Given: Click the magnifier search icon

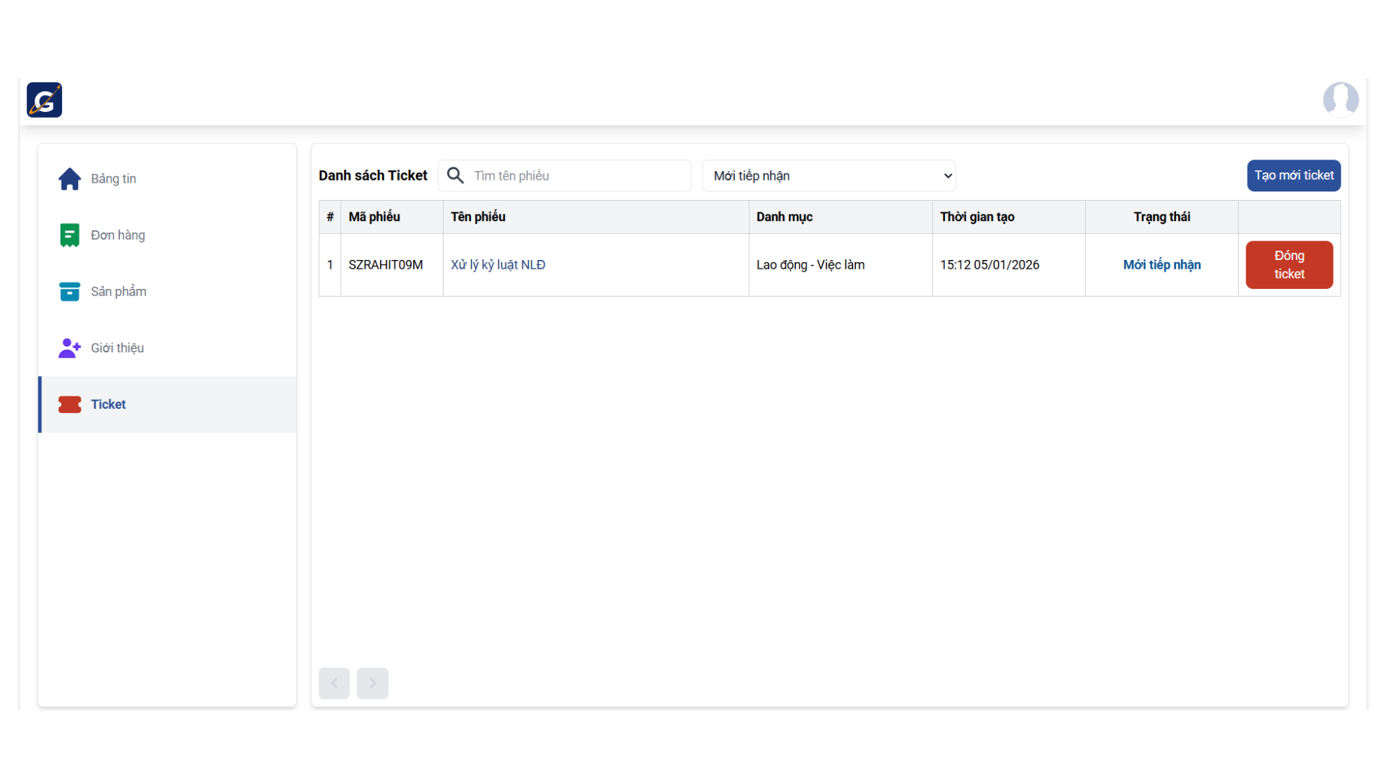Looking at the screenshot, I should pyautogui.click(x=455, y=175).
